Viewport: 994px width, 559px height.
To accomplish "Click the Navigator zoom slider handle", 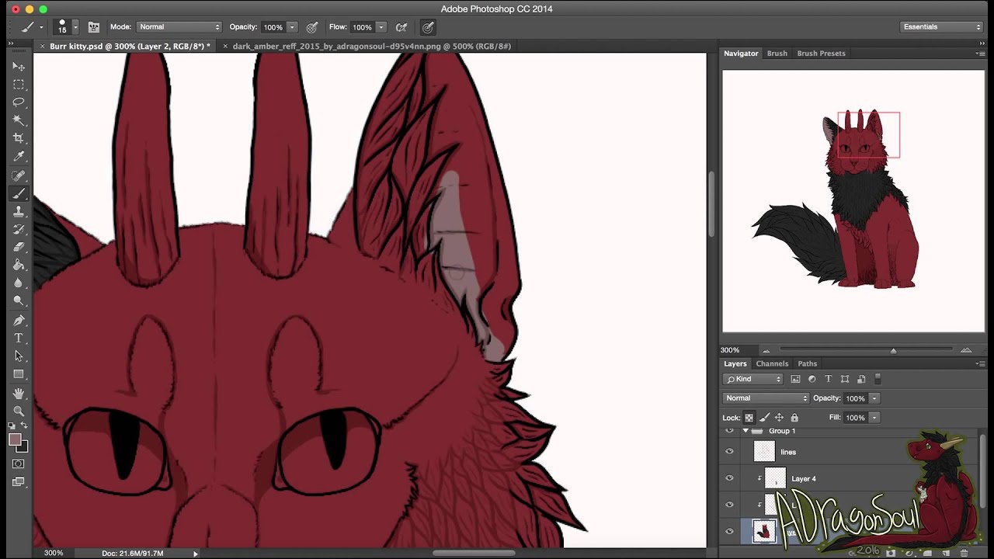I will click(x=893, y=351).
